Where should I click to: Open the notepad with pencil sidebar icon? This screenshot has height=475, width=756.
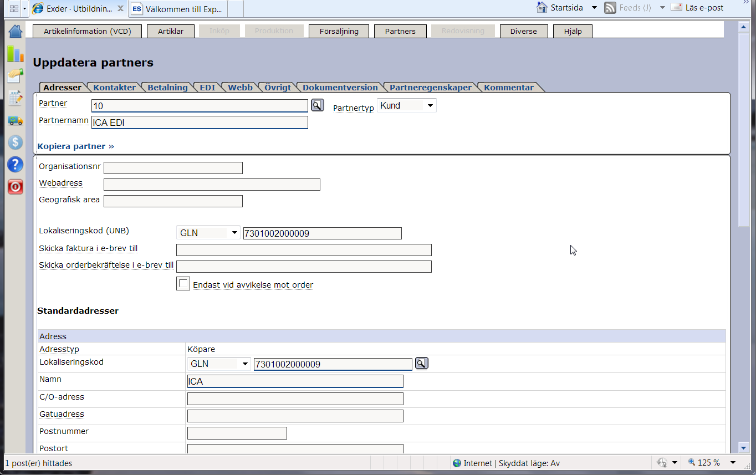[15, 98]
